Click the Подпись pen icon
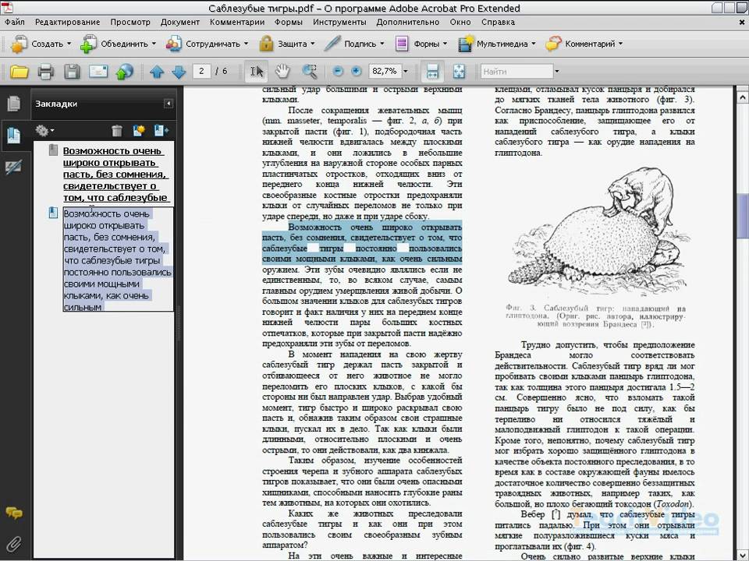The width and height of the screenshot is (749, 561). click(332, 44)
